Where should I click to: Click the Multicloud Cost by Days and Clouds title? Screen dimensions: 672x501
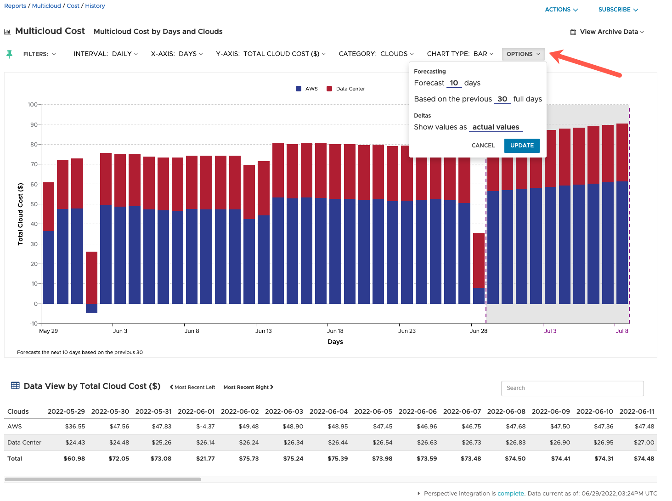click(x=158, y=32)
